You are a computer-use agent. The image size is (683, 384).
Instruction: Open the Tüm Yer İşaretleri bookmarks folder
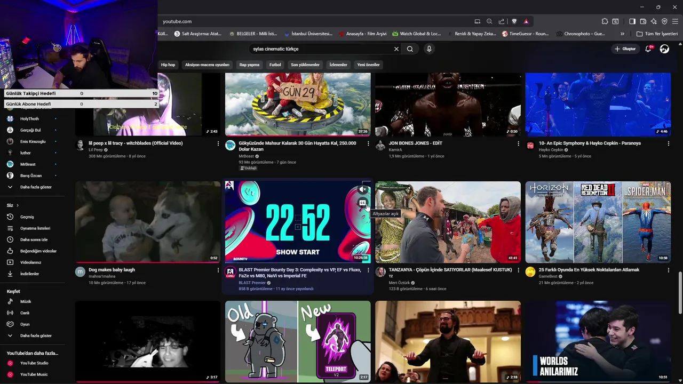[x=657, y=34]
